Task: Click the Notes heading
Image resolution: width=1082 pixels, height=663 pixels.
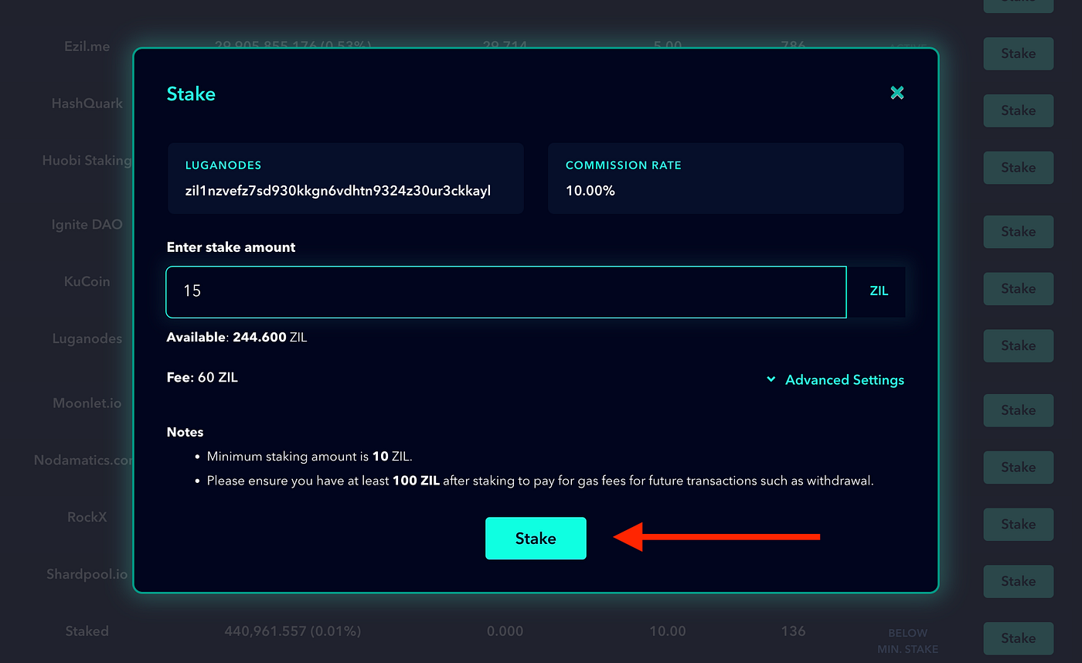Action: [x=185, y=432]
